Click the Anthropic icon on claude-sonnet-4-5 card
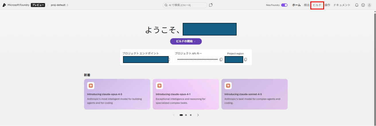Viewport: 376px width, 126px height. click(x=228, y=86)
